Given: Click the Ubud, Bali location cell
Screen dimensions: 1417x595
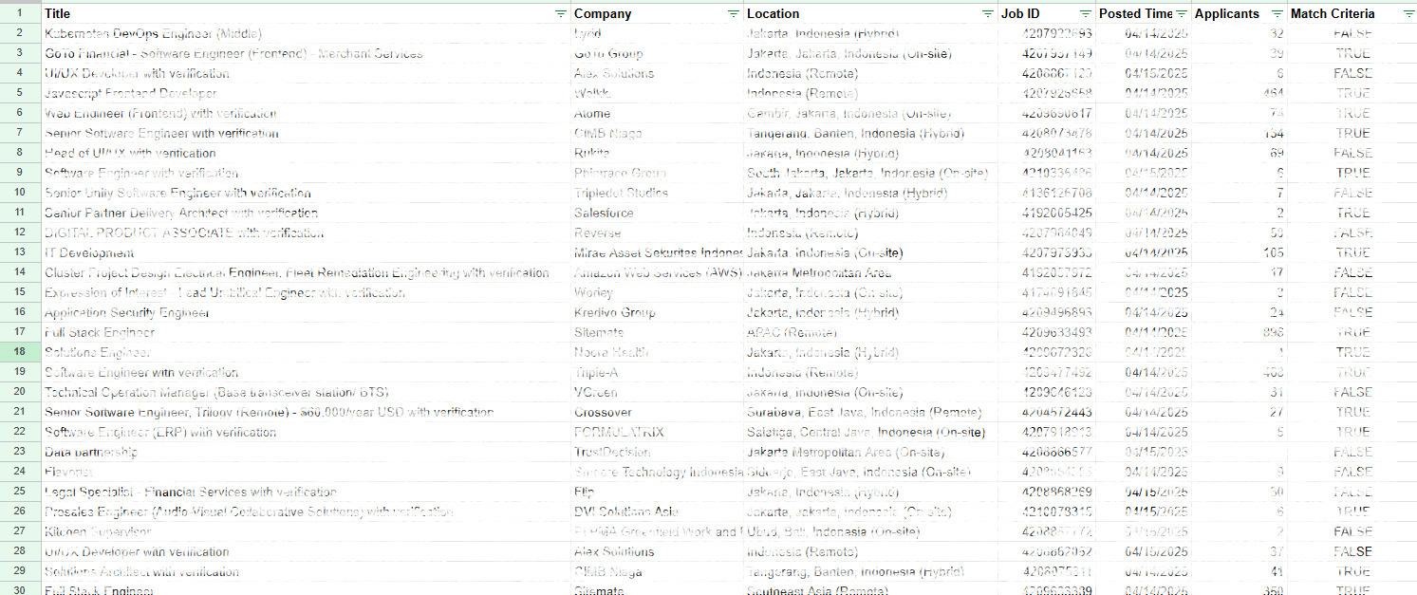Looking at the screenshot, I should coord(870,531).
